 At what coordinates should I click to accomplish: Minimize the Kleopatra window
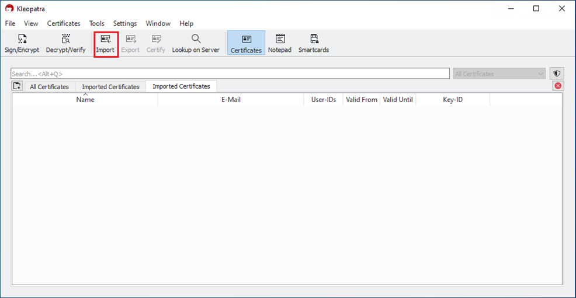(x=511, y=8)
